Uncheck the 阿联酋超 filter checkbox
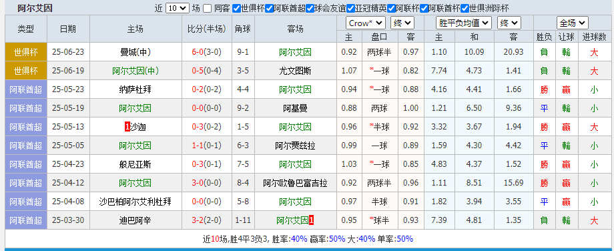Viewport: 614px width, 251px height. click(268, 8)
